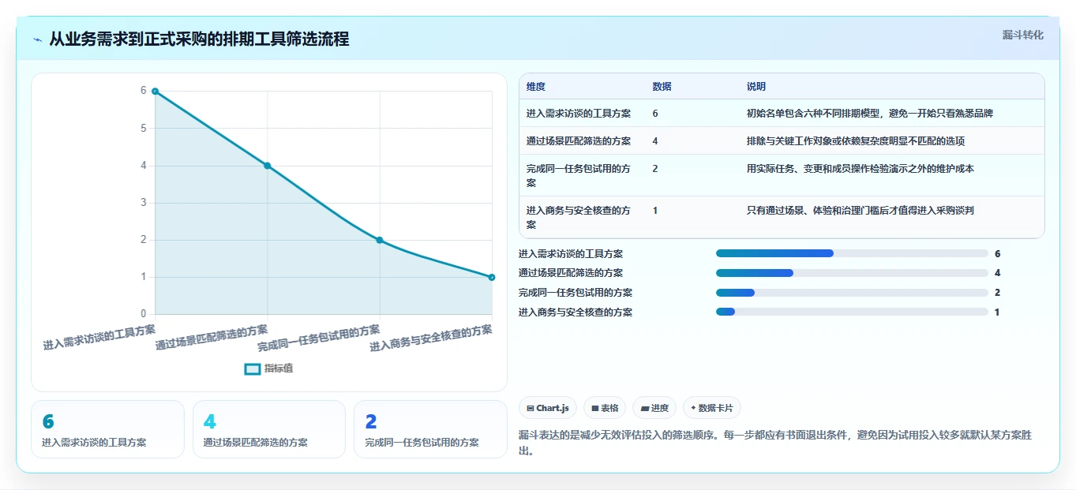
Task: Click the footer note starting 漏斗表达的是
Action: 776,444
